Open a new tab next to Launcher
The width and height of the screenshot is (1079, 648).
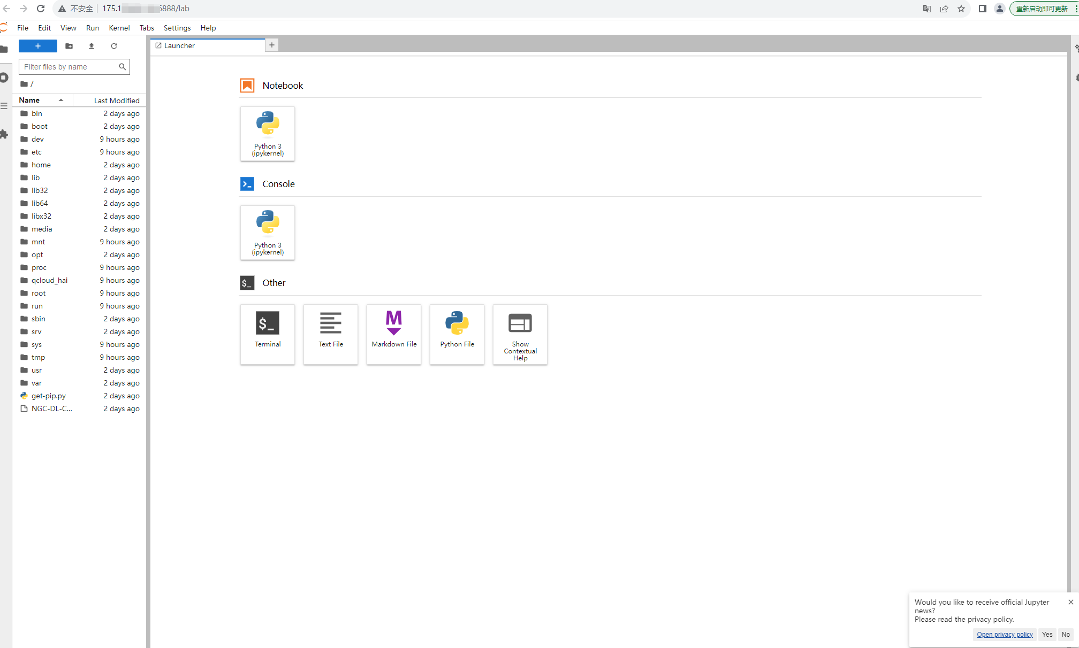[x=272, y=45]
